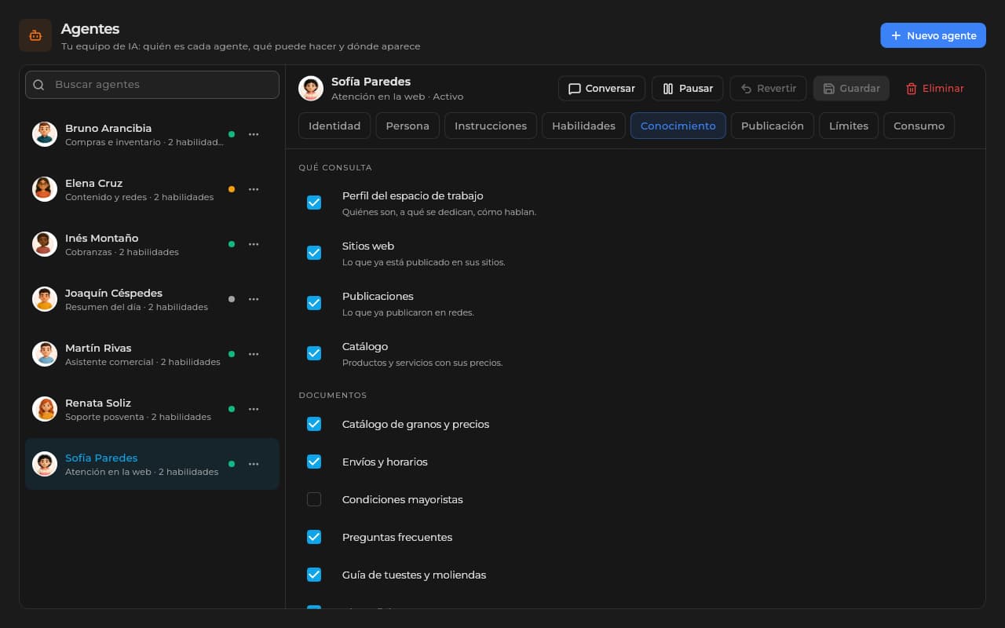Open more options for Bruno Arancibia
This screenshot has width=1005, height=628.
(x=254, y=134)
